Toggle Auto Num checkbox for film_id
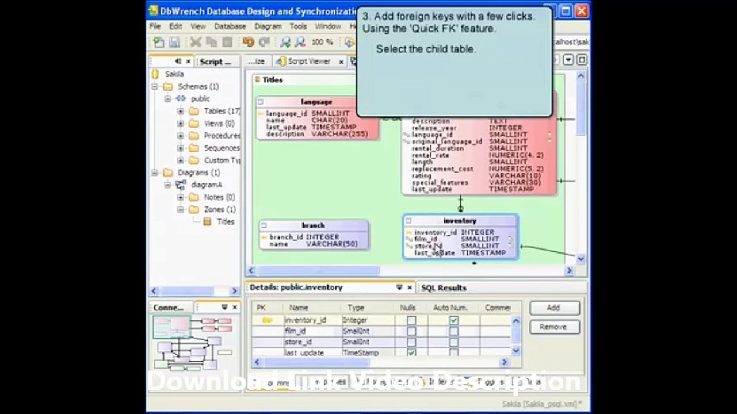This screenshot has height=414, width=737. click(x=454, y=331)
